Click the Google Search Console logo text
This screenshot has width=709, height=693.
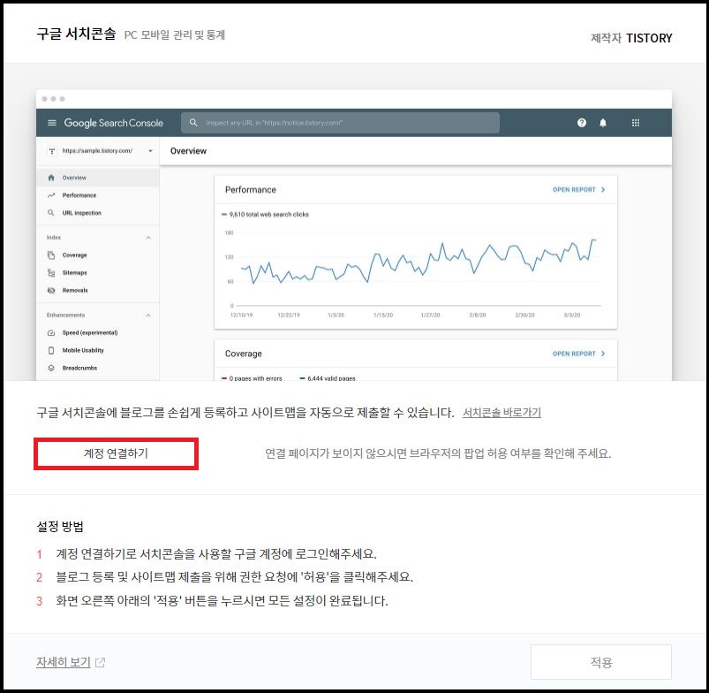[114, 123]
